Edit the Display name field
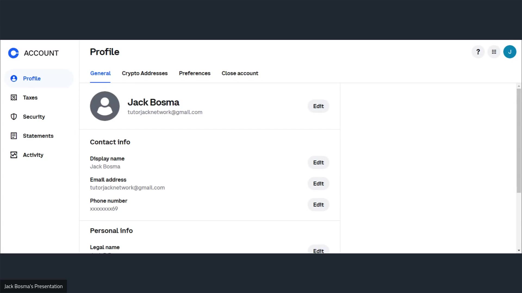522x293 pixels. tap(318, 162)
